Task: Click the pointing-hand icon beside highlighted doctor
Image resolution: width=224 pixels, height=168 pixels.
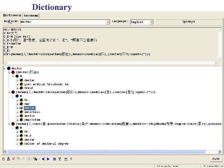Action: pos(21,108)
